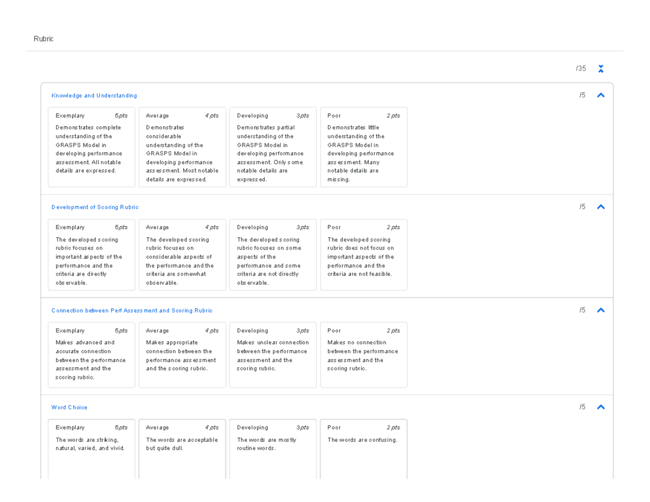Select Average rating for Connection criterion
Screen dimensions: 650x502
[182, 355]
